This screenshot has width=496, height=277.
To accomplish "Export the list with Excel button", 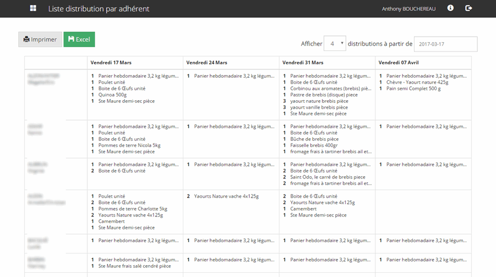I will [x=79, y=40].
